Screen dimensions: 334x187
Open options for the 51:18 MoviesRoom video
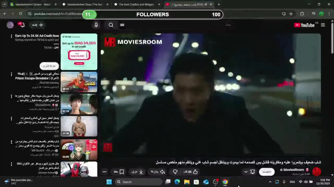click(11, 96)
